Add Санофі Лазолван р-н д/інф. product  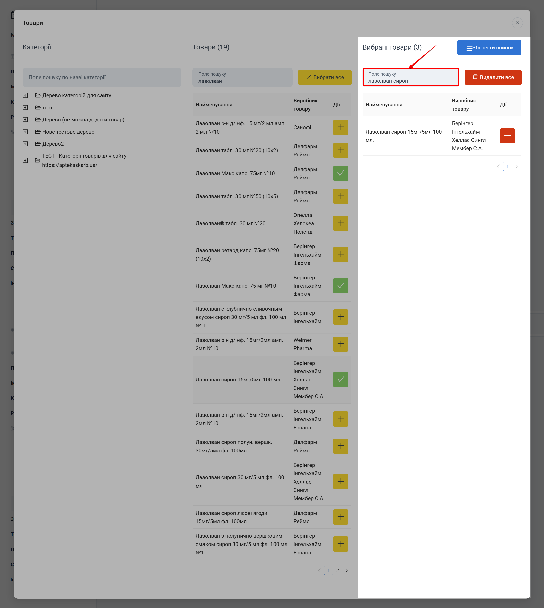(341, 127)
